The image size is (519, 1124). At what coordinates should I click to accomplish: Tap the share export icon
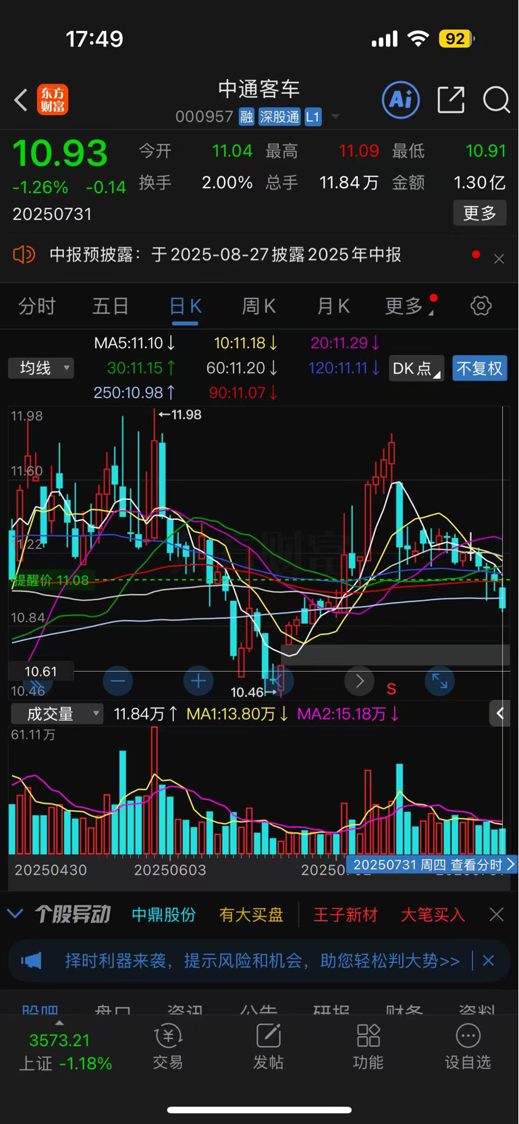coord(451,100)
